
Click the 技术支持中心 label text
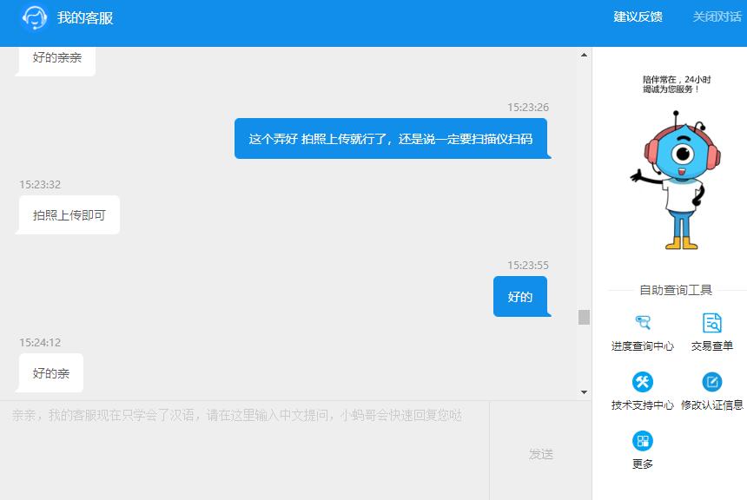pyautogui.click(x=642, y=405)
